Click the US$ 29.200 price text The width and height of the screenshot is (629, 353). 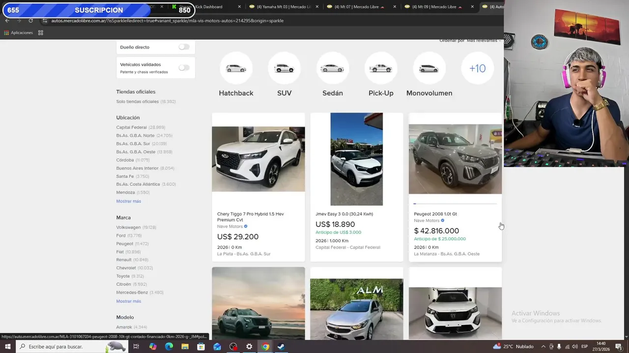pos(238,237)
